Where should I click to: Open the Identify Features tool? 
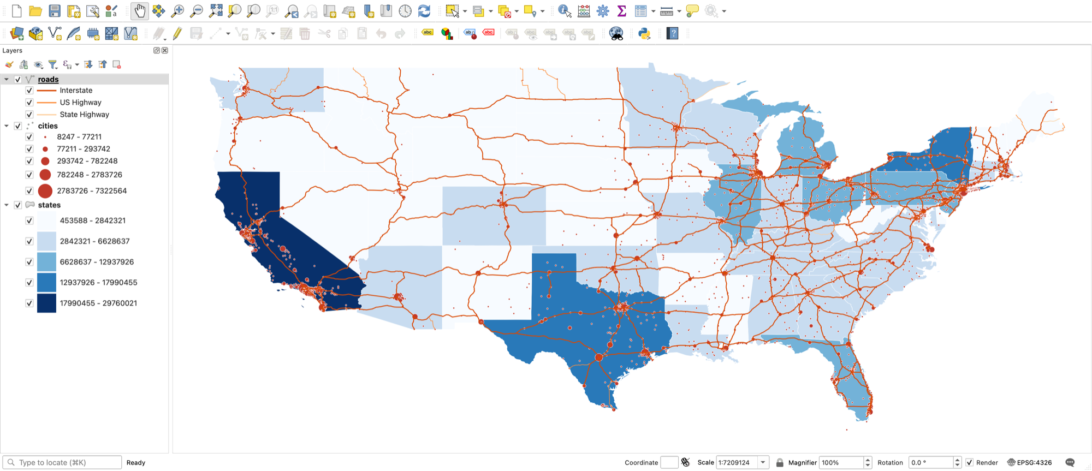click(565, 11)
